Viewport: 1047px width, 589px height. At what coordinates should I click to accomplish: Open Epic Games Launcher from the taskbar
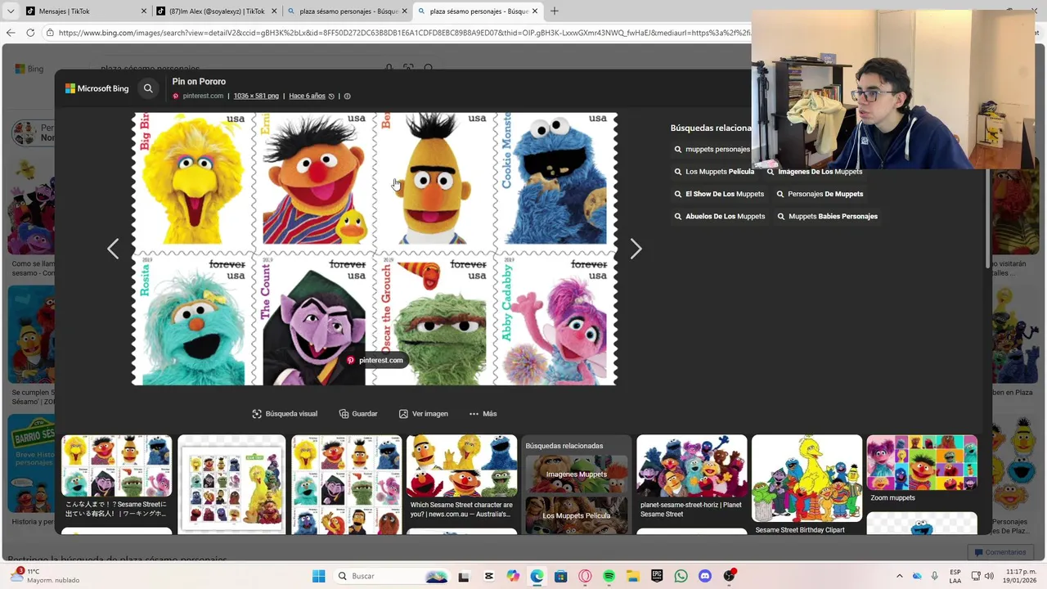(x=657, y=576)
